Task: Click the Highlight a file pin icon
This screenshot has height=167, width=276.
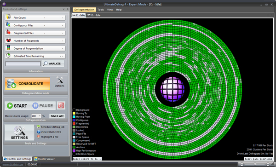Action: [x=39, y=137]
